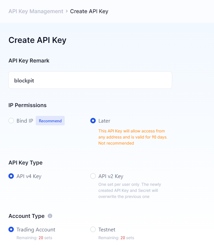Focus the API Key Remark input field
Viewport: 214px width, 251px height.
tap(90, 80)
